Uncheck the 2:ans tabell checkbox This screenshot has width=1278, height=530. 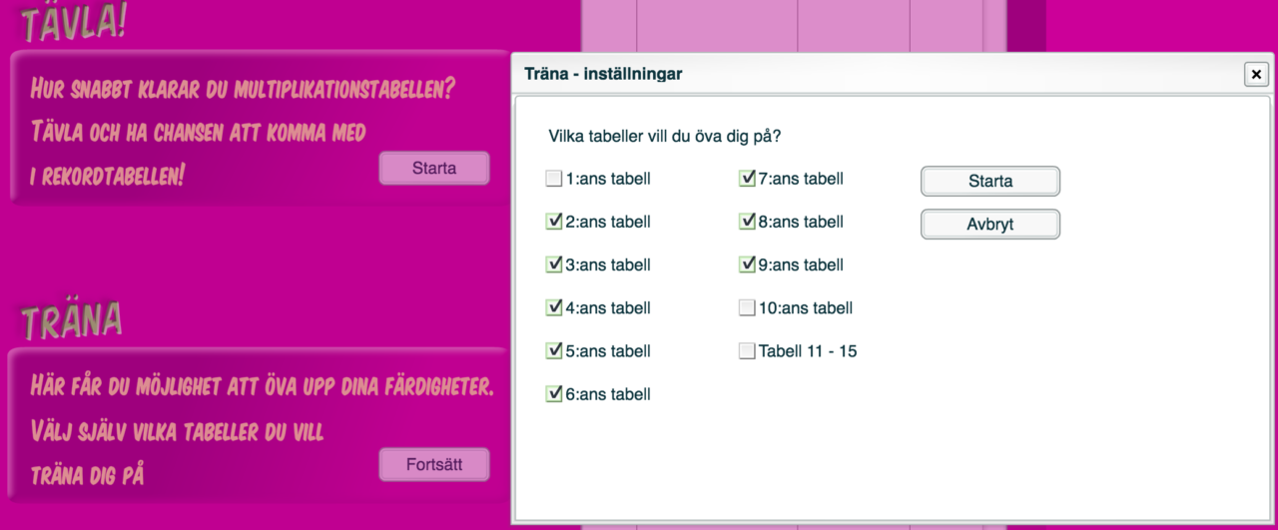coord(553,223)
